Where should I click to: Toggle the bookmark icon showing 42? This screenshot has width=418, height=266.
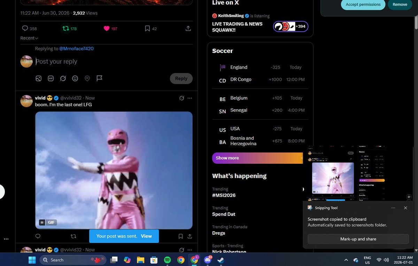[147, 29]
